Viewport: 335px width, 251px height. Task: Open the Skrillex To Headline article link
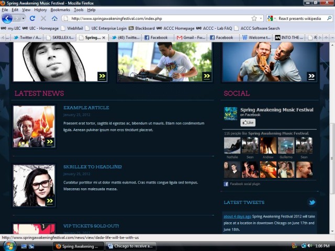click(x=92, y=167)
